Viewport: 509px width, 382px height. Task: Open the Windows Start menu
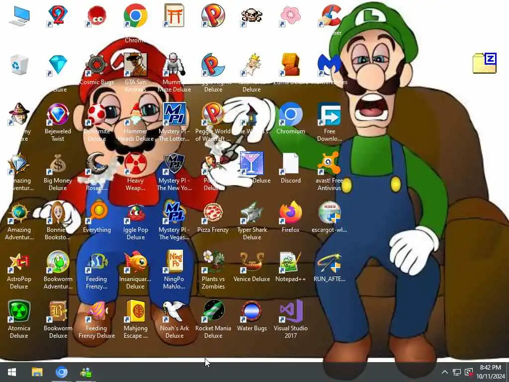tap(12, 372)
